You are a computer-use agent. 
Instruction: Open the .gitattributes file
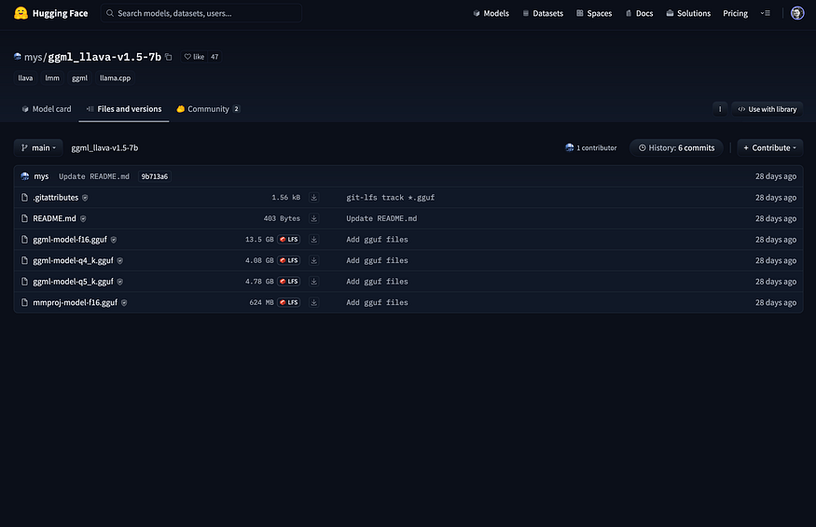pos(56,198)
